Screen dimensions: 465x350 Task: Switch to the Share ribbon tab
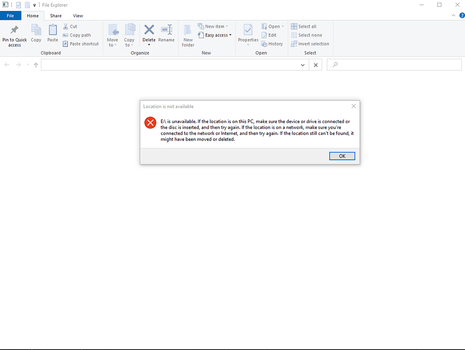point(56,16)
